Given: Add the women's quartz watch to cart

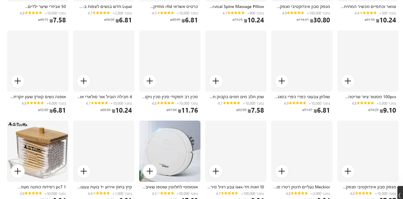Looking at the screenshot, I should click(18, 81).
